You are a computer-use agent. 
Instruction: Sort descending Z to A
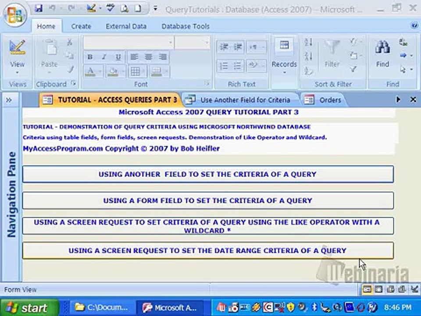tap(308, 56)
